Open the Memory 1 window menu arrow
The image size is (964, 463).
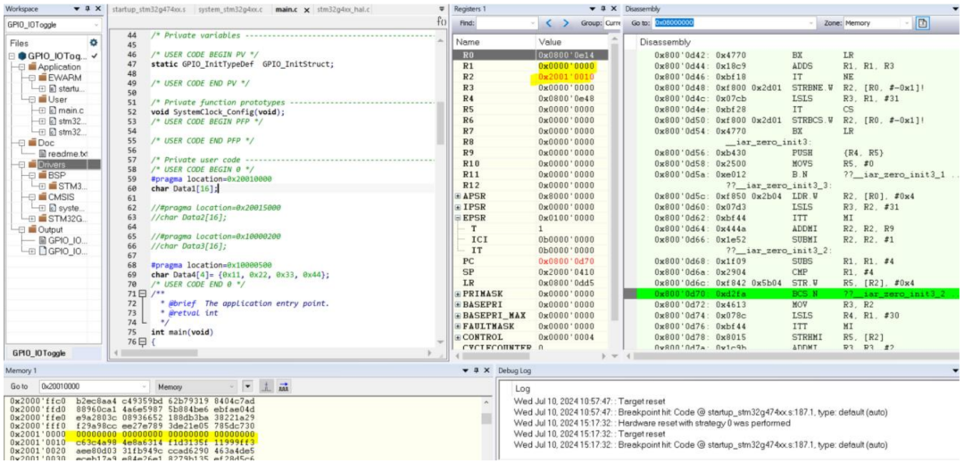click(467, 371)
